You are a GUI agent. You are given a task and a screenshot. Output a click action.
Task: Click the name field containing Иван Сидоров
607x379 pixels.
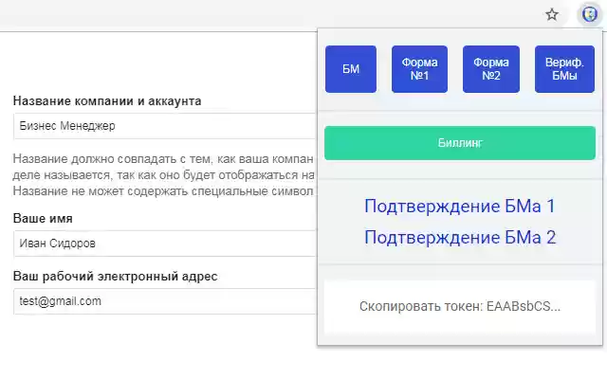[x=165, y=244]
